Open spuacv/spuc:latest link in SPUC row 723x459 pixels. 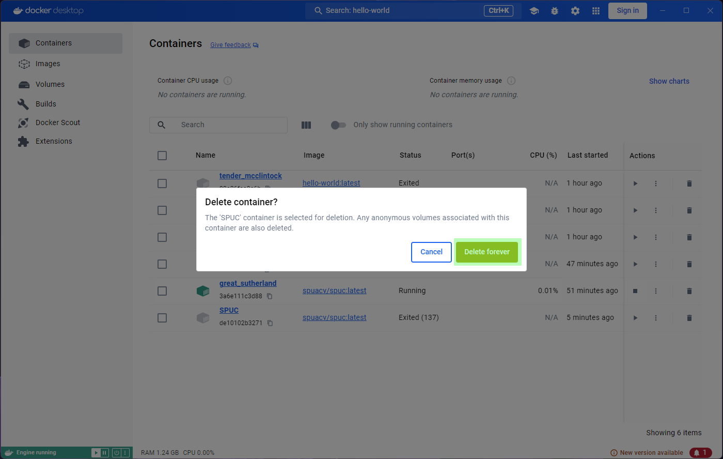tap(335, 317)
